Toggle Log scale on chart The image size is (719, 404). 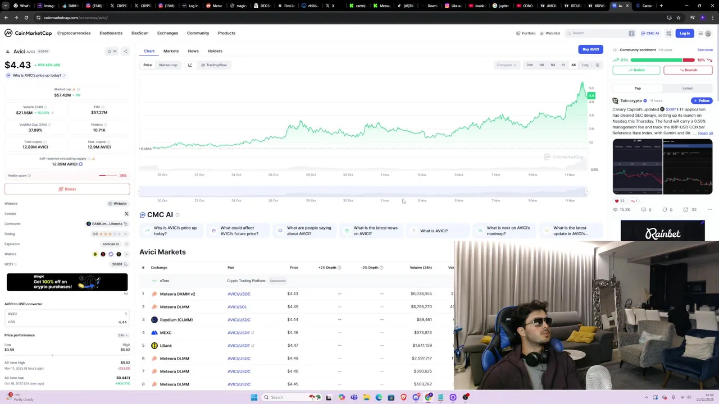(585, 65)
